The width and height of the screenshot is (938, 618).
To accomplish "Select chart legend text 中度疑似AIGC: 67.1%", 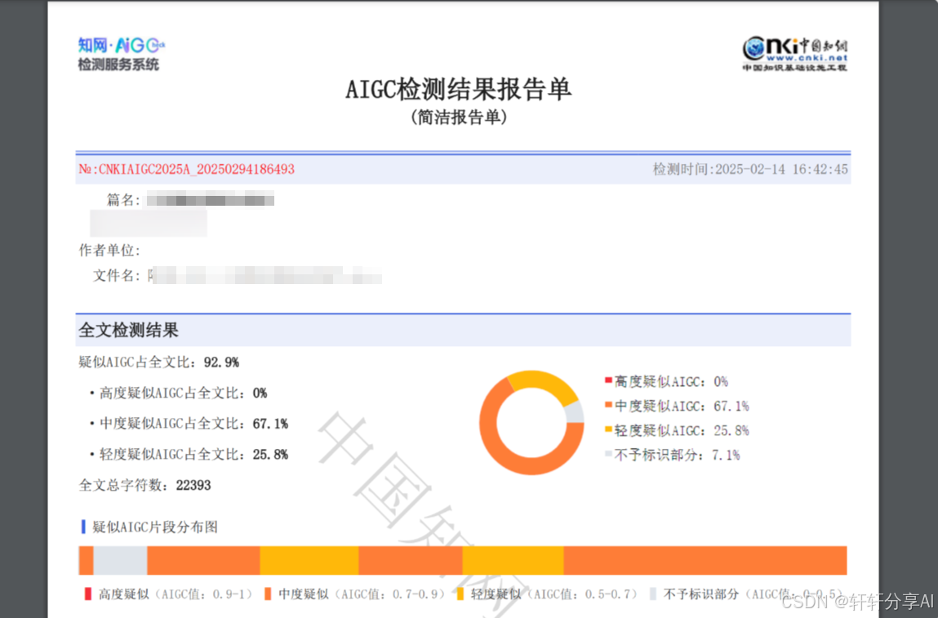I will click(682, 407).
